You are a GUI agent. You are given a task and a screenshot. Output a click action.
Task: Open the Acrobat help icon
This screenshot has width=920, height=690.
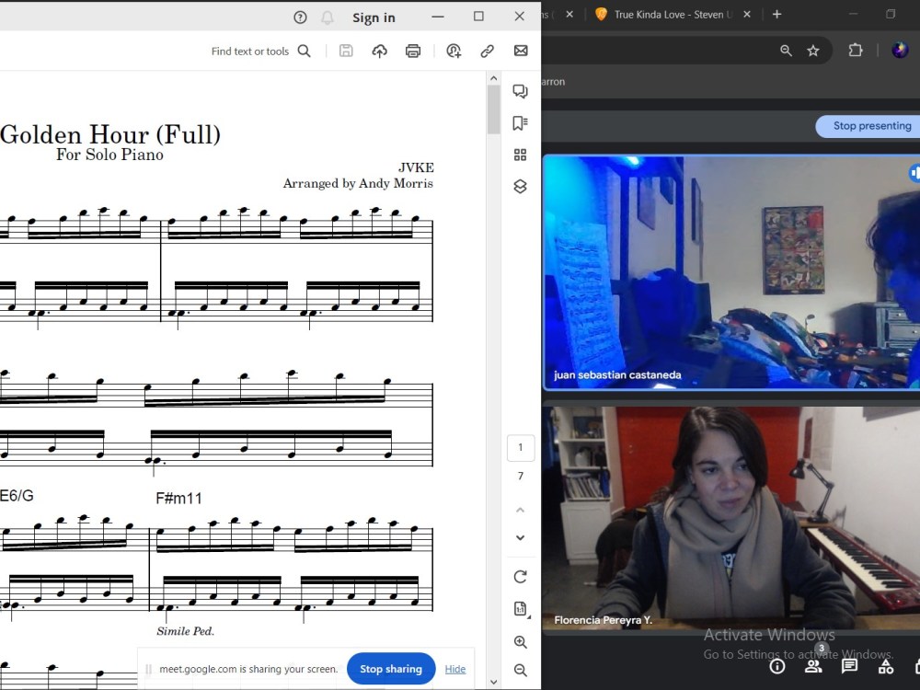300,17
